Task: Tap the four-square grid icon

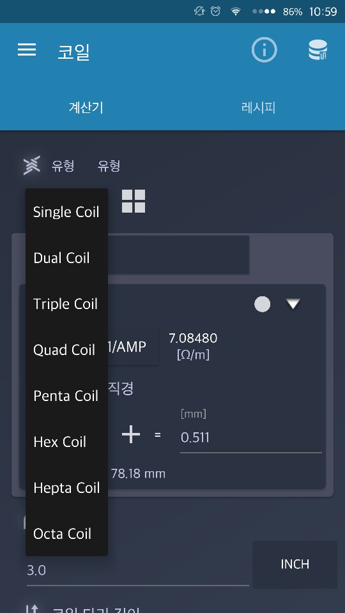Action: pos(134,201)
